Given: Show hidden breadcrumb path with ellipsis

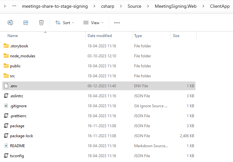Looking at the screenshot, I should coord(14,6).
